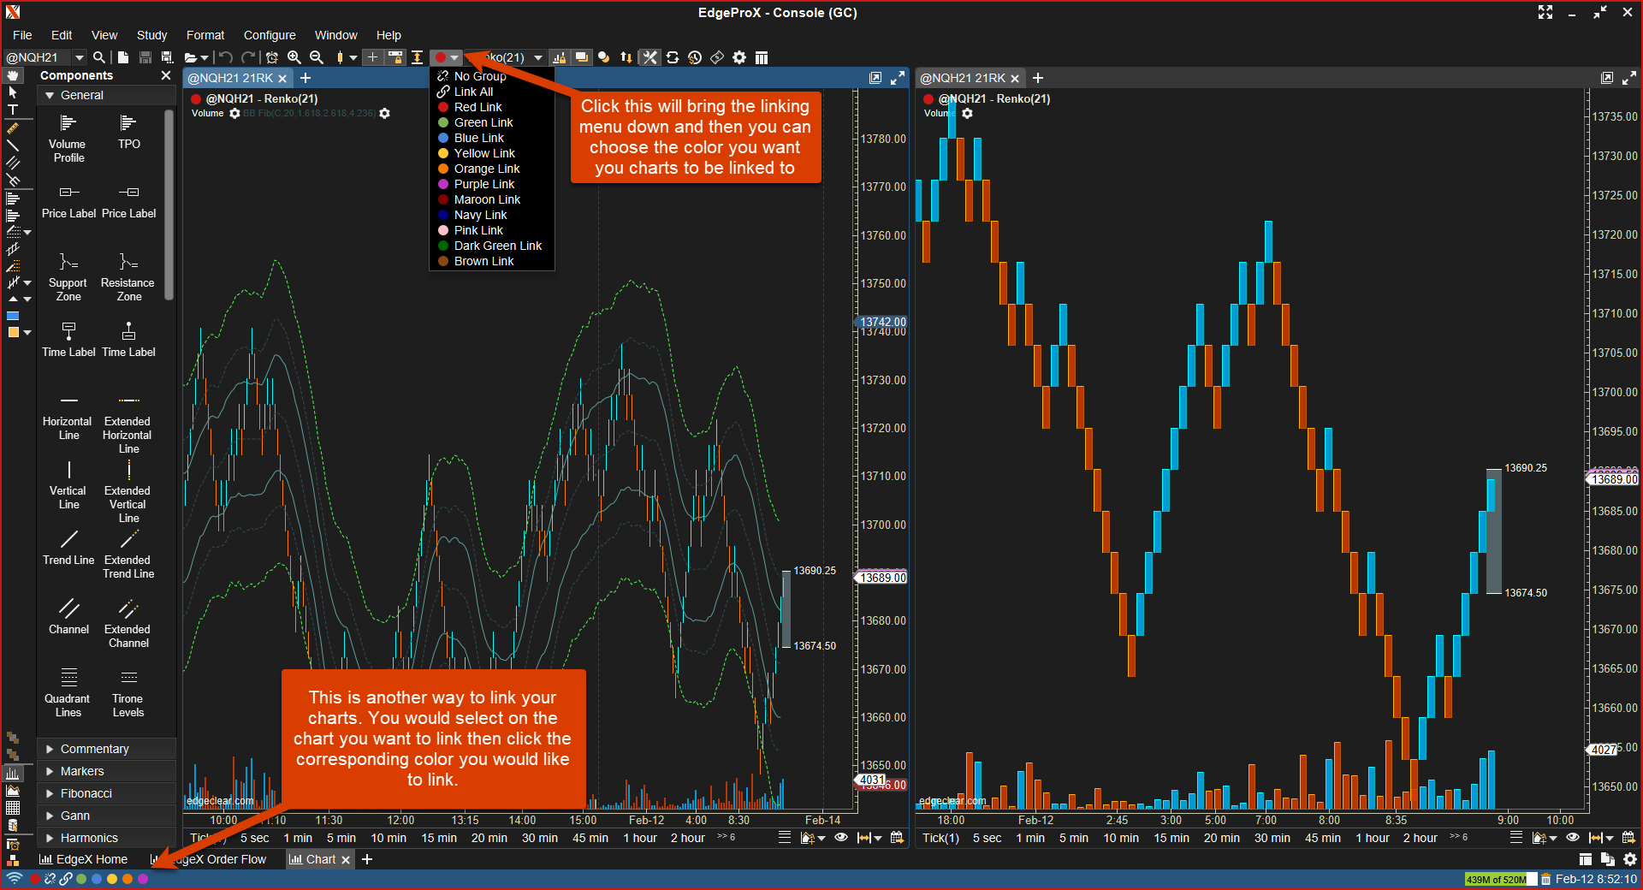Screen dimensions: 1643x890
Task: Select the Time Label with upward pin
Action: 128,339
